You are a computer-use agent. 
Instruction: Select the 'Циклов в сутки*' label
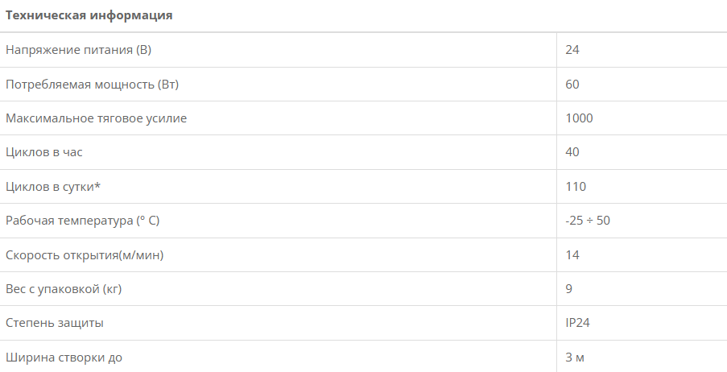pyautogui.click(x=54, y=187)
